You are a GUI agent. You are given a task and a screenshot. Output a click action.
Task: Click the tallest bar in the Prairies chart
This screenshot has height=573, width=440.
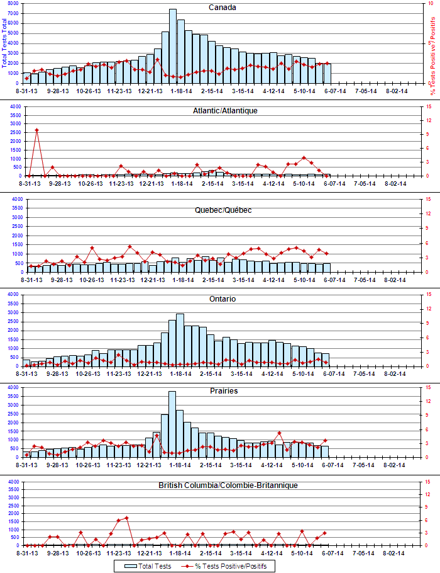[x=173, y=425]
